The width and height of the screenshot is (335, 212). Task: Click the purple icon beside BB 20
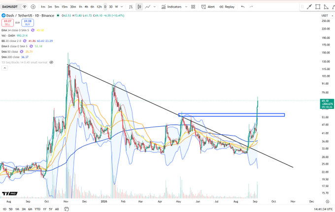(x=25, y=41)
